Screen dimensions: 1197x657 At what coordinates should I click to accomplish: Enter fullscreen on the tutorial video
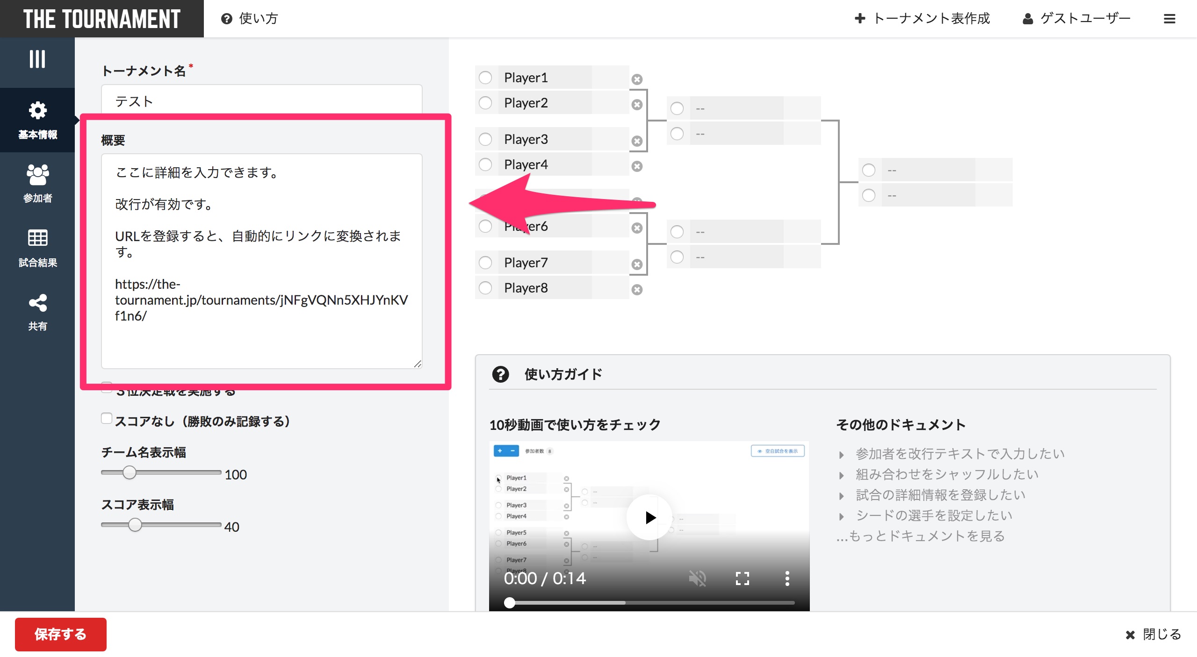click(x=742, y=578)
